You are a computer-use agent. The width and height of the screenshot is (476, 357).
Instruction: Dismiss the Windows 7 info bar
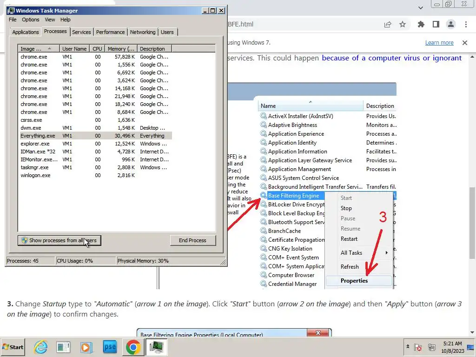click(465, 43)
